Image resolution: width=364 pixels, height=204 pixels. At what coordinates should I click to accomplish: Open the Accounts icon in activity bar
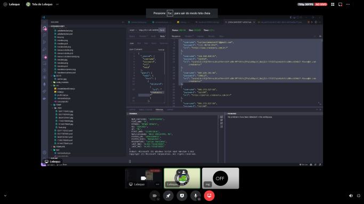click(x=44, y=152)
